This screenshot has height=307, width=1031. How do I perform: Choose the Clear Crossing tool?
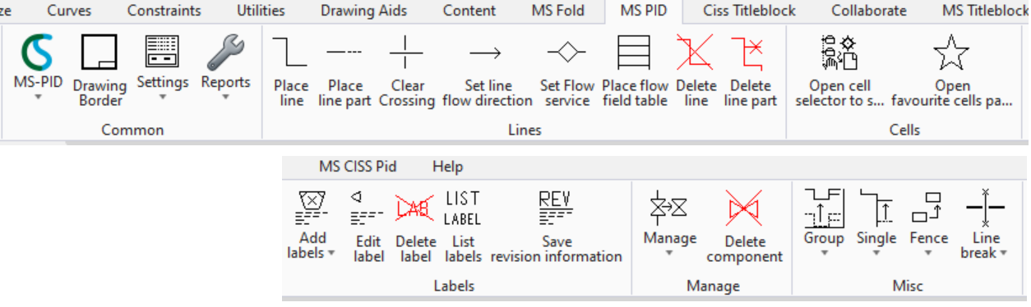click(406, 71)
